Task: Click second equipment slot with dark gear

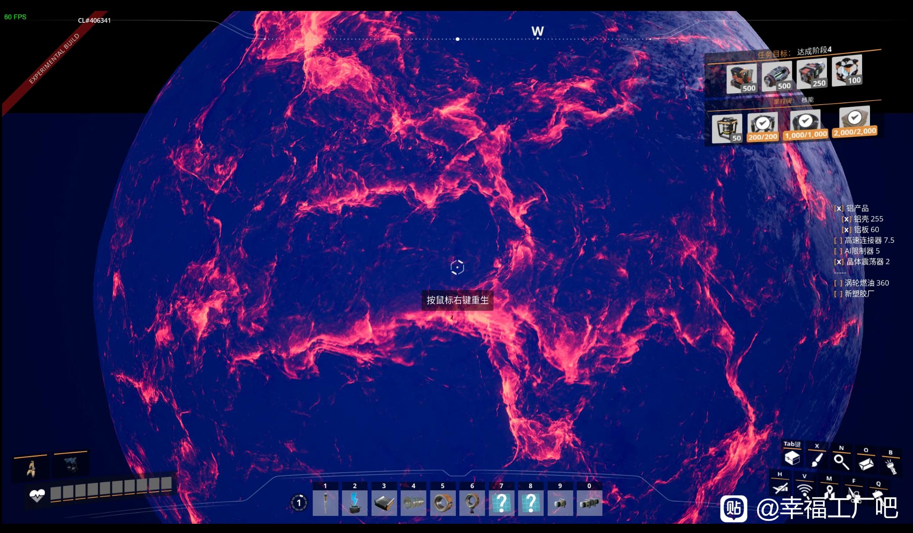Action: pos(71,464)
